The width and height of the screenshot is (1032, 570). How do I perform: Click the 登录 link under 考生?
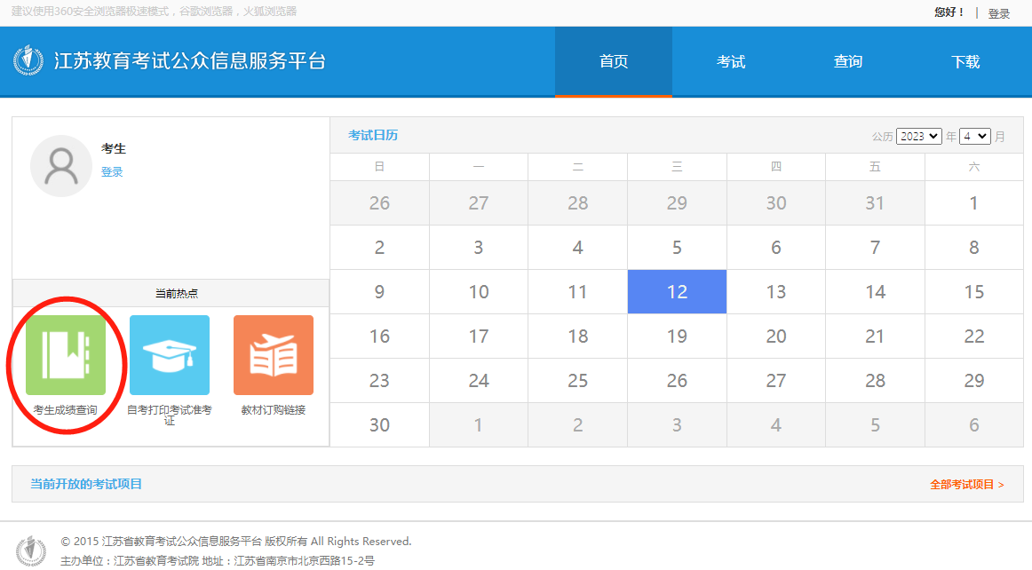(112, 172)
